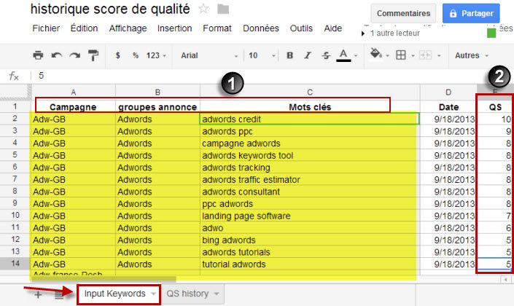Expand text color dropdown arrow
514x306 pixels.
(356, 55)
